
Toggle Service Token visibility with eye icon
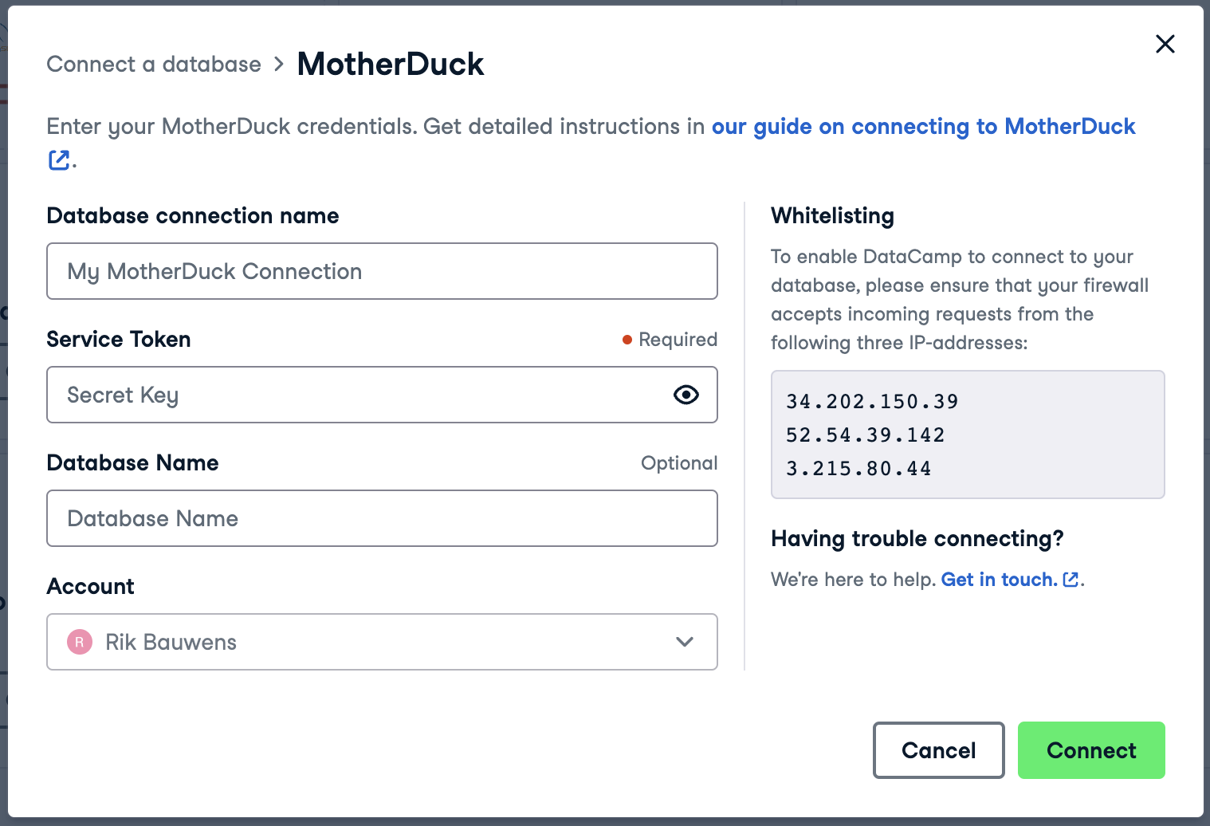pos(686,395)
